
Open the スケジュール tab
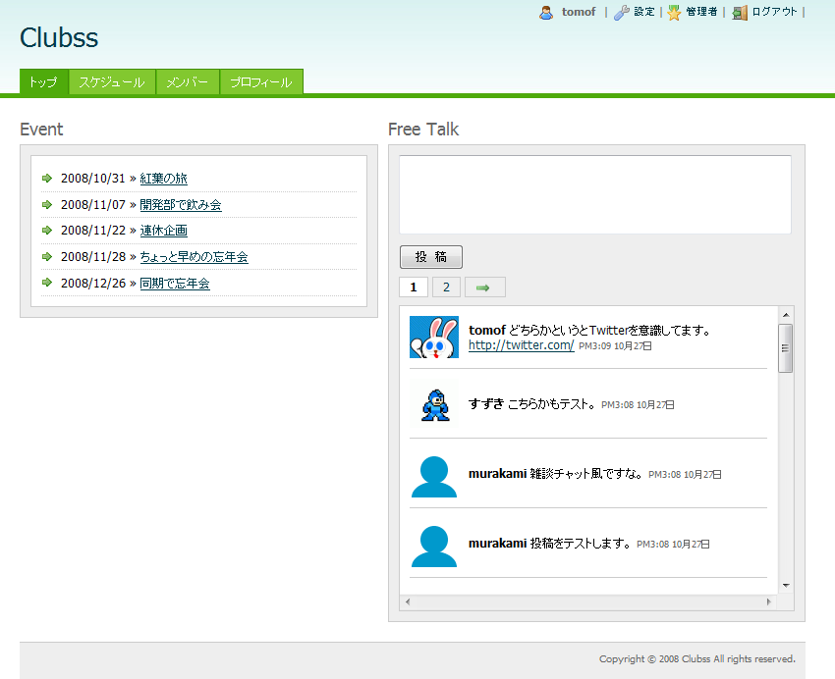point(112,82)
